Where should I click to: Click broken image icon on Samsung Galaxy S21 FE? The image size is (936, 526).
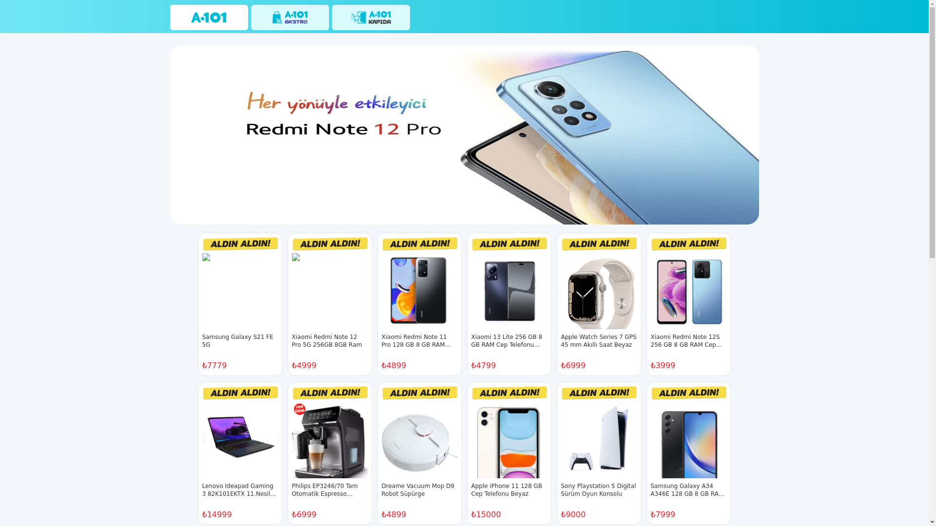(x=206, y=257)
